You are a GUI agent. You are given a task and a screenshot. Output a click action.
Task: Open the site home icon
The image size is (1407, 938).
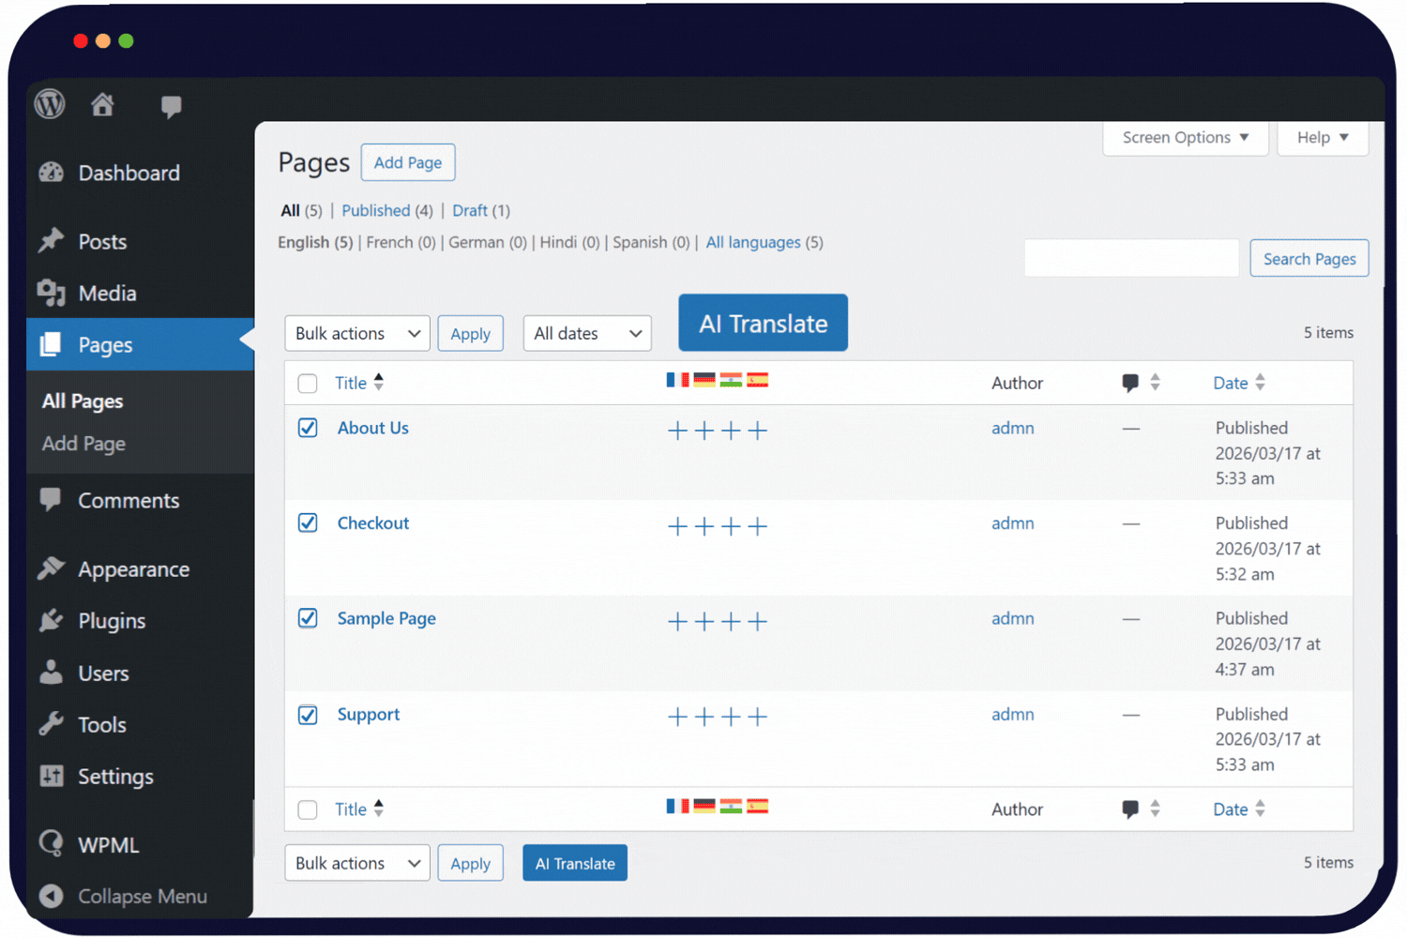(x=102, y=105)
